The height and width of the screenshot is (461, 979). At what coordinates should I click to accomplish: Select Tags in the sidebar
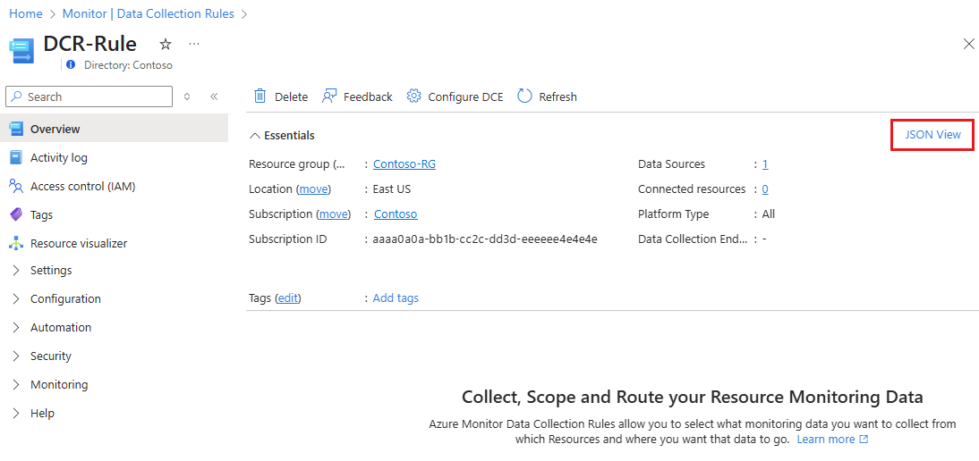coord(41,214)
